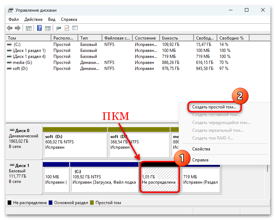Choose Создать простой том… in context menu
The image size is (276, 220).
pos(214,107)
